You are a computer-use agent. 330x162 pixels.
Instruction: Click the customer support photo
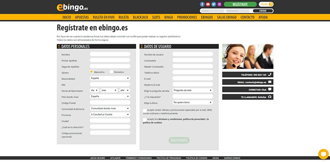(x=248, y=56)
